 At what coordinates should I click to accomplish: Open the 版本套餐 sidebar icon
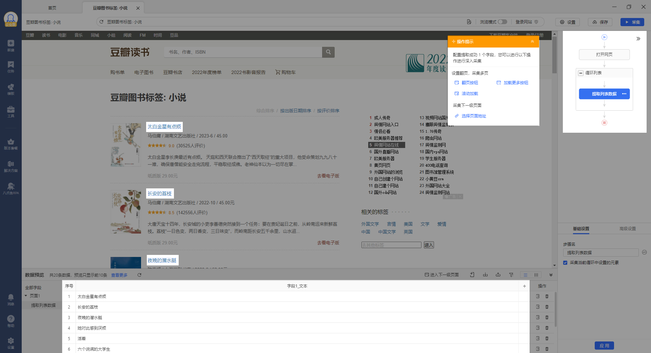[11, 144]
